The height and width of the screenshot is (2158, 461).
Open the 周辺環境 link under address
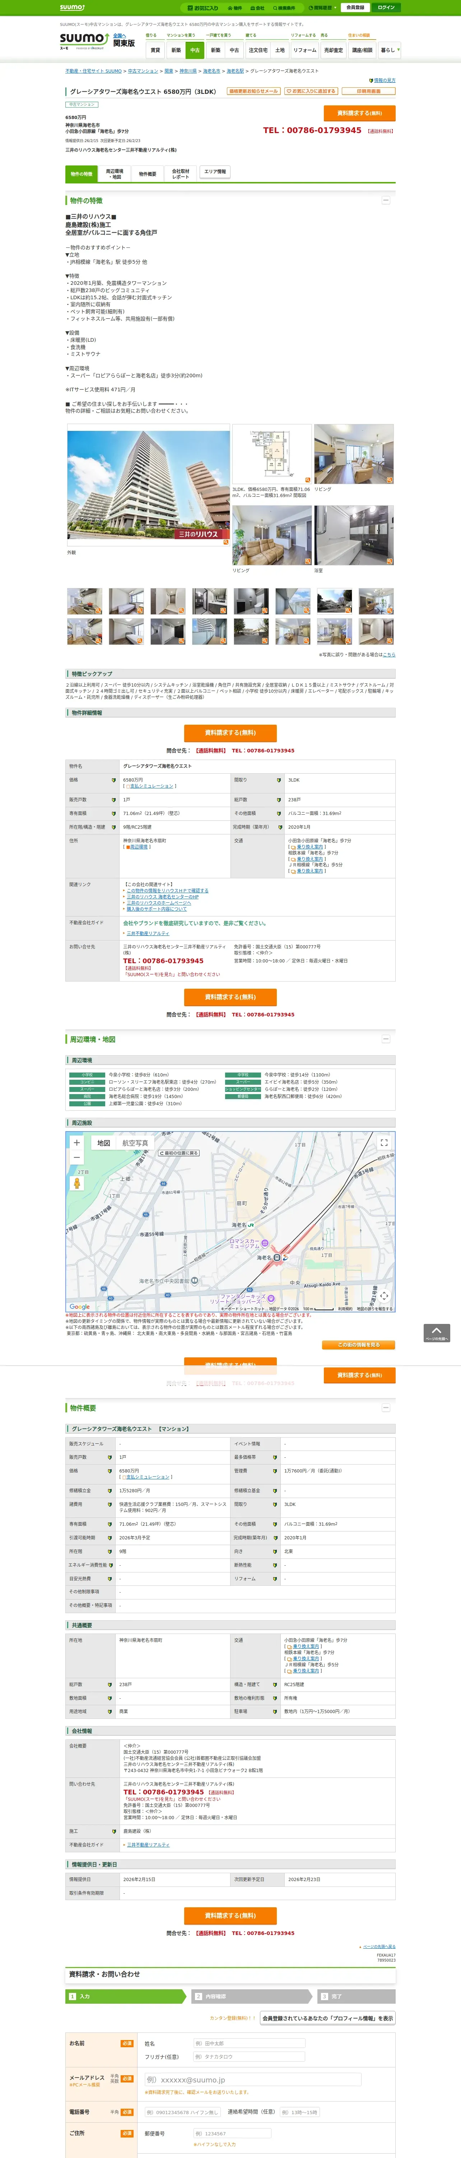[138, 847]
